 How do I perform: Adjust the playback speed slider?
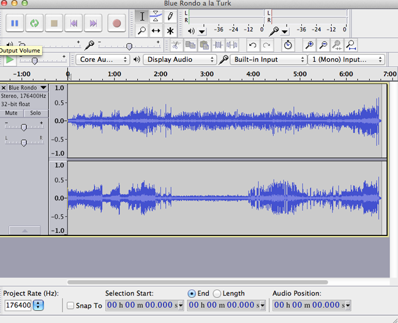tap(43, 61)
